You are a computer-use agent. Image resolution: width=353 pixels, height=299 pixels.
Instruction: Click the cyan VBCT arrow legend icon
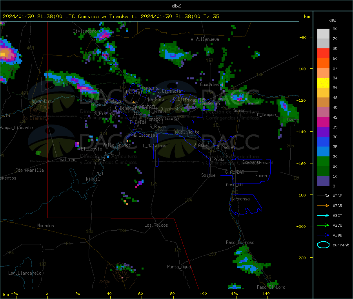click(x=323, y=216)
